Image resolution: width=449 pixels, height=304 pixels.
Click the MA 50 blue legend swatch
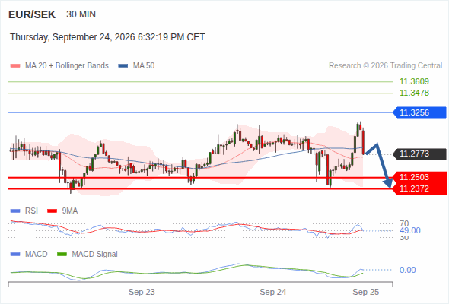(x=123, y=66)
